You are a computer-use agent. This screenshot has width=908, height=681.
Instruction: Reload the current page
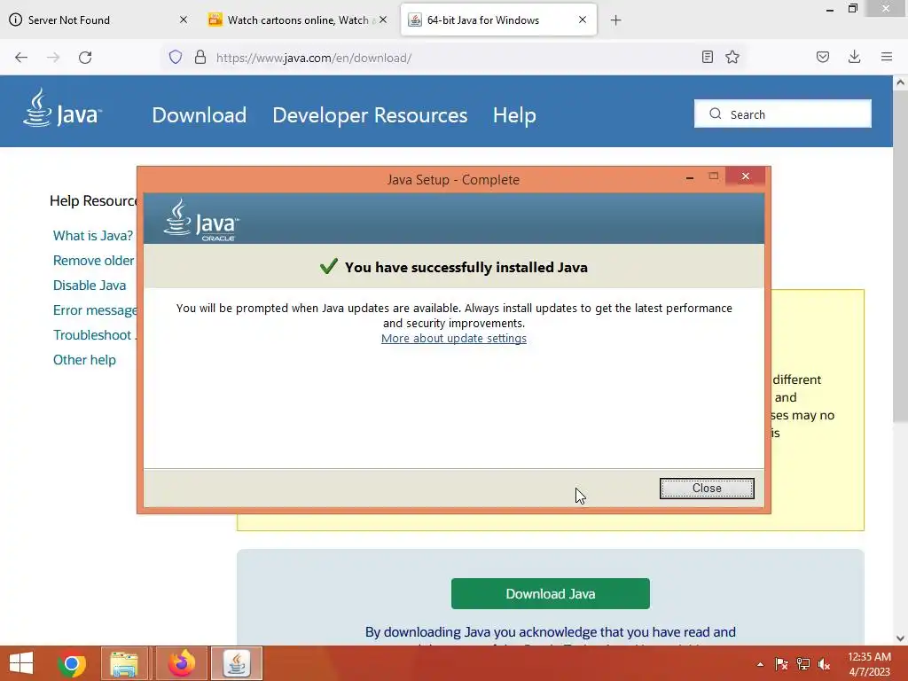(85, 58)
